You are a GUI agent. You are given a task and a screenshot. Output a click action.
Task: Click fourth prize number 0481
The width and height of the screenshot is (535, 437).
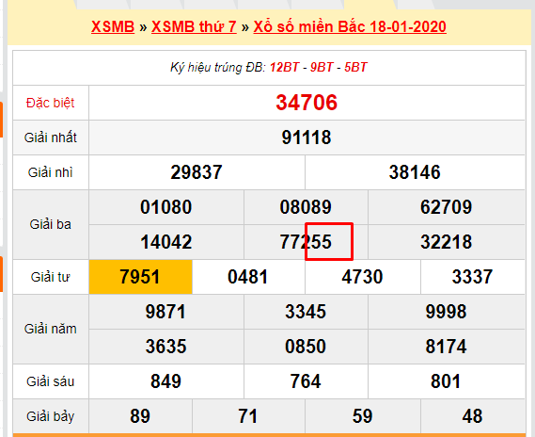(248, 277)
